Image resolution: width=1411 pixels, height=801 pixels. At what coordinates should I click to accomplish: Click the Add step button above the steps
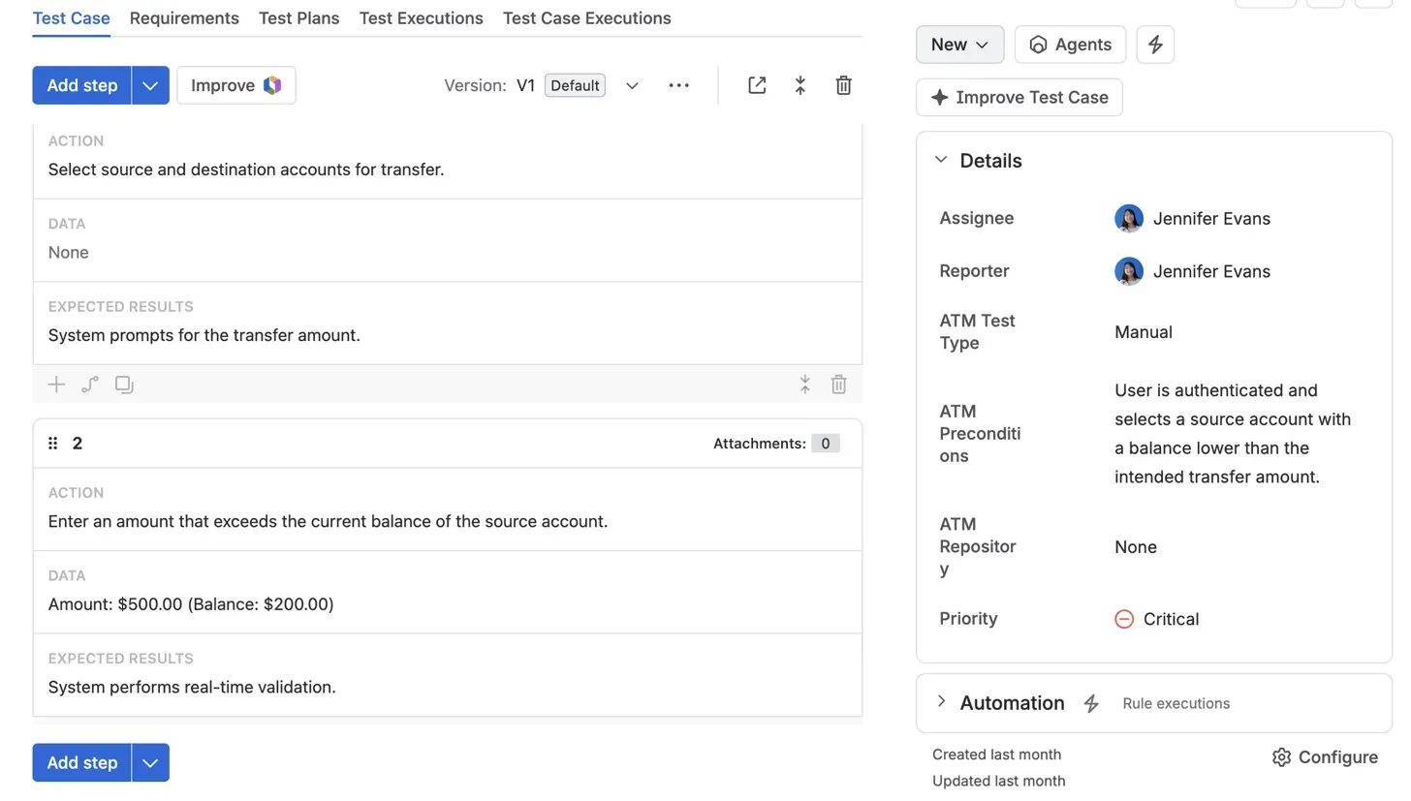82,85
